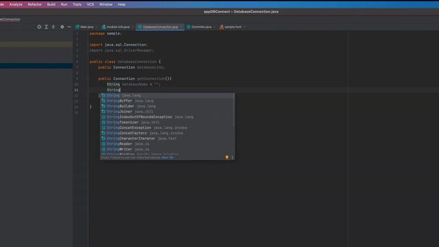Click the Next Tip link in popup
This screenshot has height=247, width=439.
coord(167,158)
